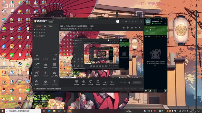The height and width of the screenshot is (113, 202).
Task: Lock the 文本 2 source
Action: 37,33
